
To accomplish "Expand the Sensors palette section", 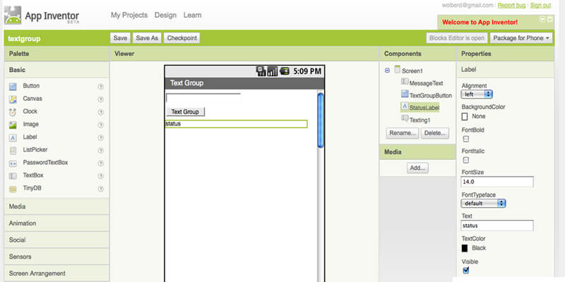I will pos(56,257).
